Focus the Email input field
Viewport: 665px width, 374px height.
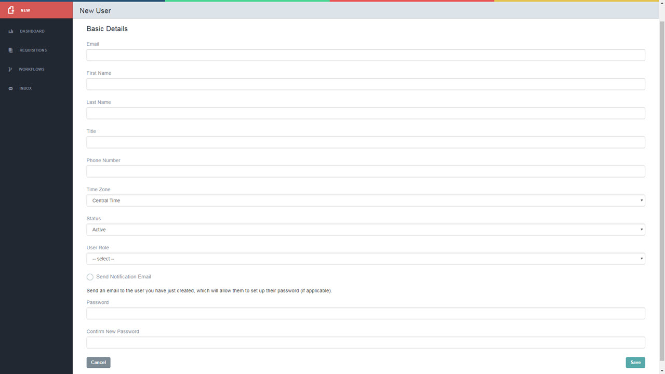(x=366, y=55)
